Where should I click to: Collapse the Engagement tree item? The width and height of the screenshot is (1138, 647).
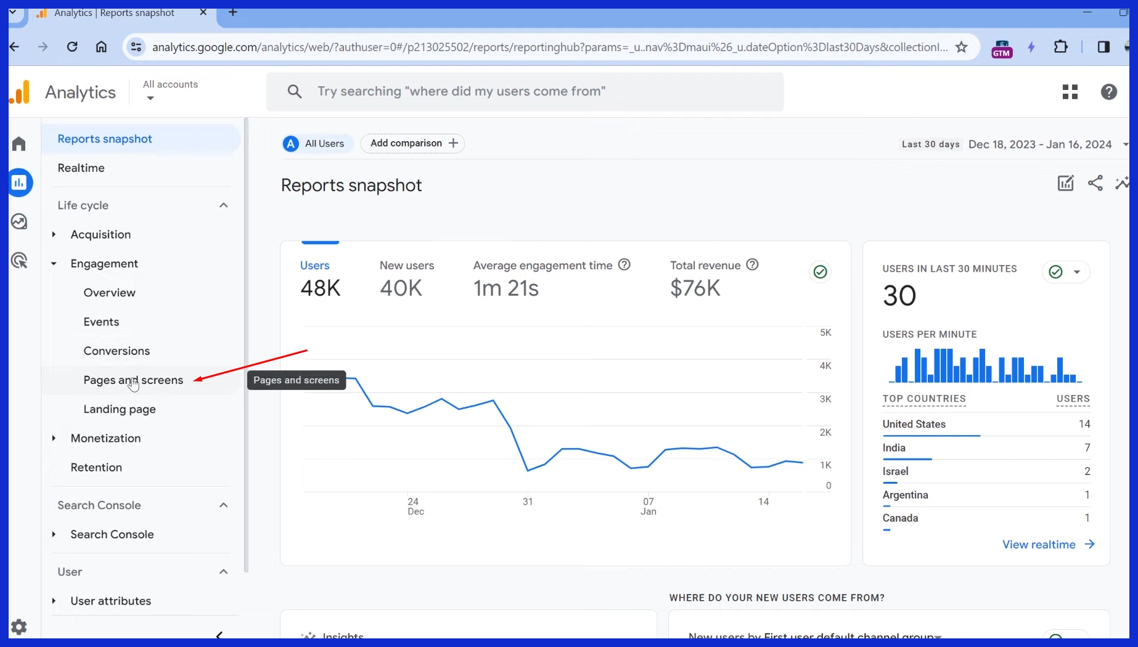click(x=54, y=264)
